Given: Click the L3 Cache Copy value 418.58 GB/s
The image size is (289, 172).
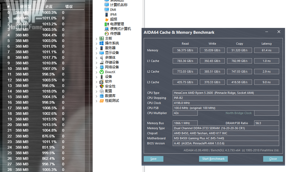Looking at the screenshot, I should tap(240, 82).
